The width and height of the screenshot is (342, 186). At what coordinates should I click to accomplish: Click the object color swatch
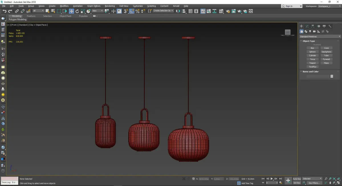click(332, 76)
